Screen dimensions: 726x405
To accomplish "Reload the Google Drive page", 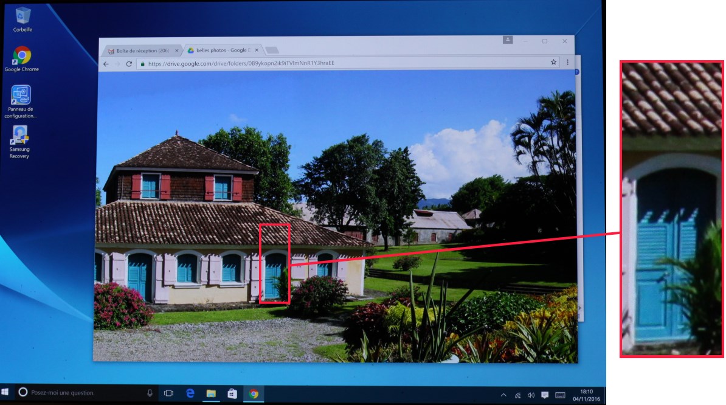I will [129, 64].
